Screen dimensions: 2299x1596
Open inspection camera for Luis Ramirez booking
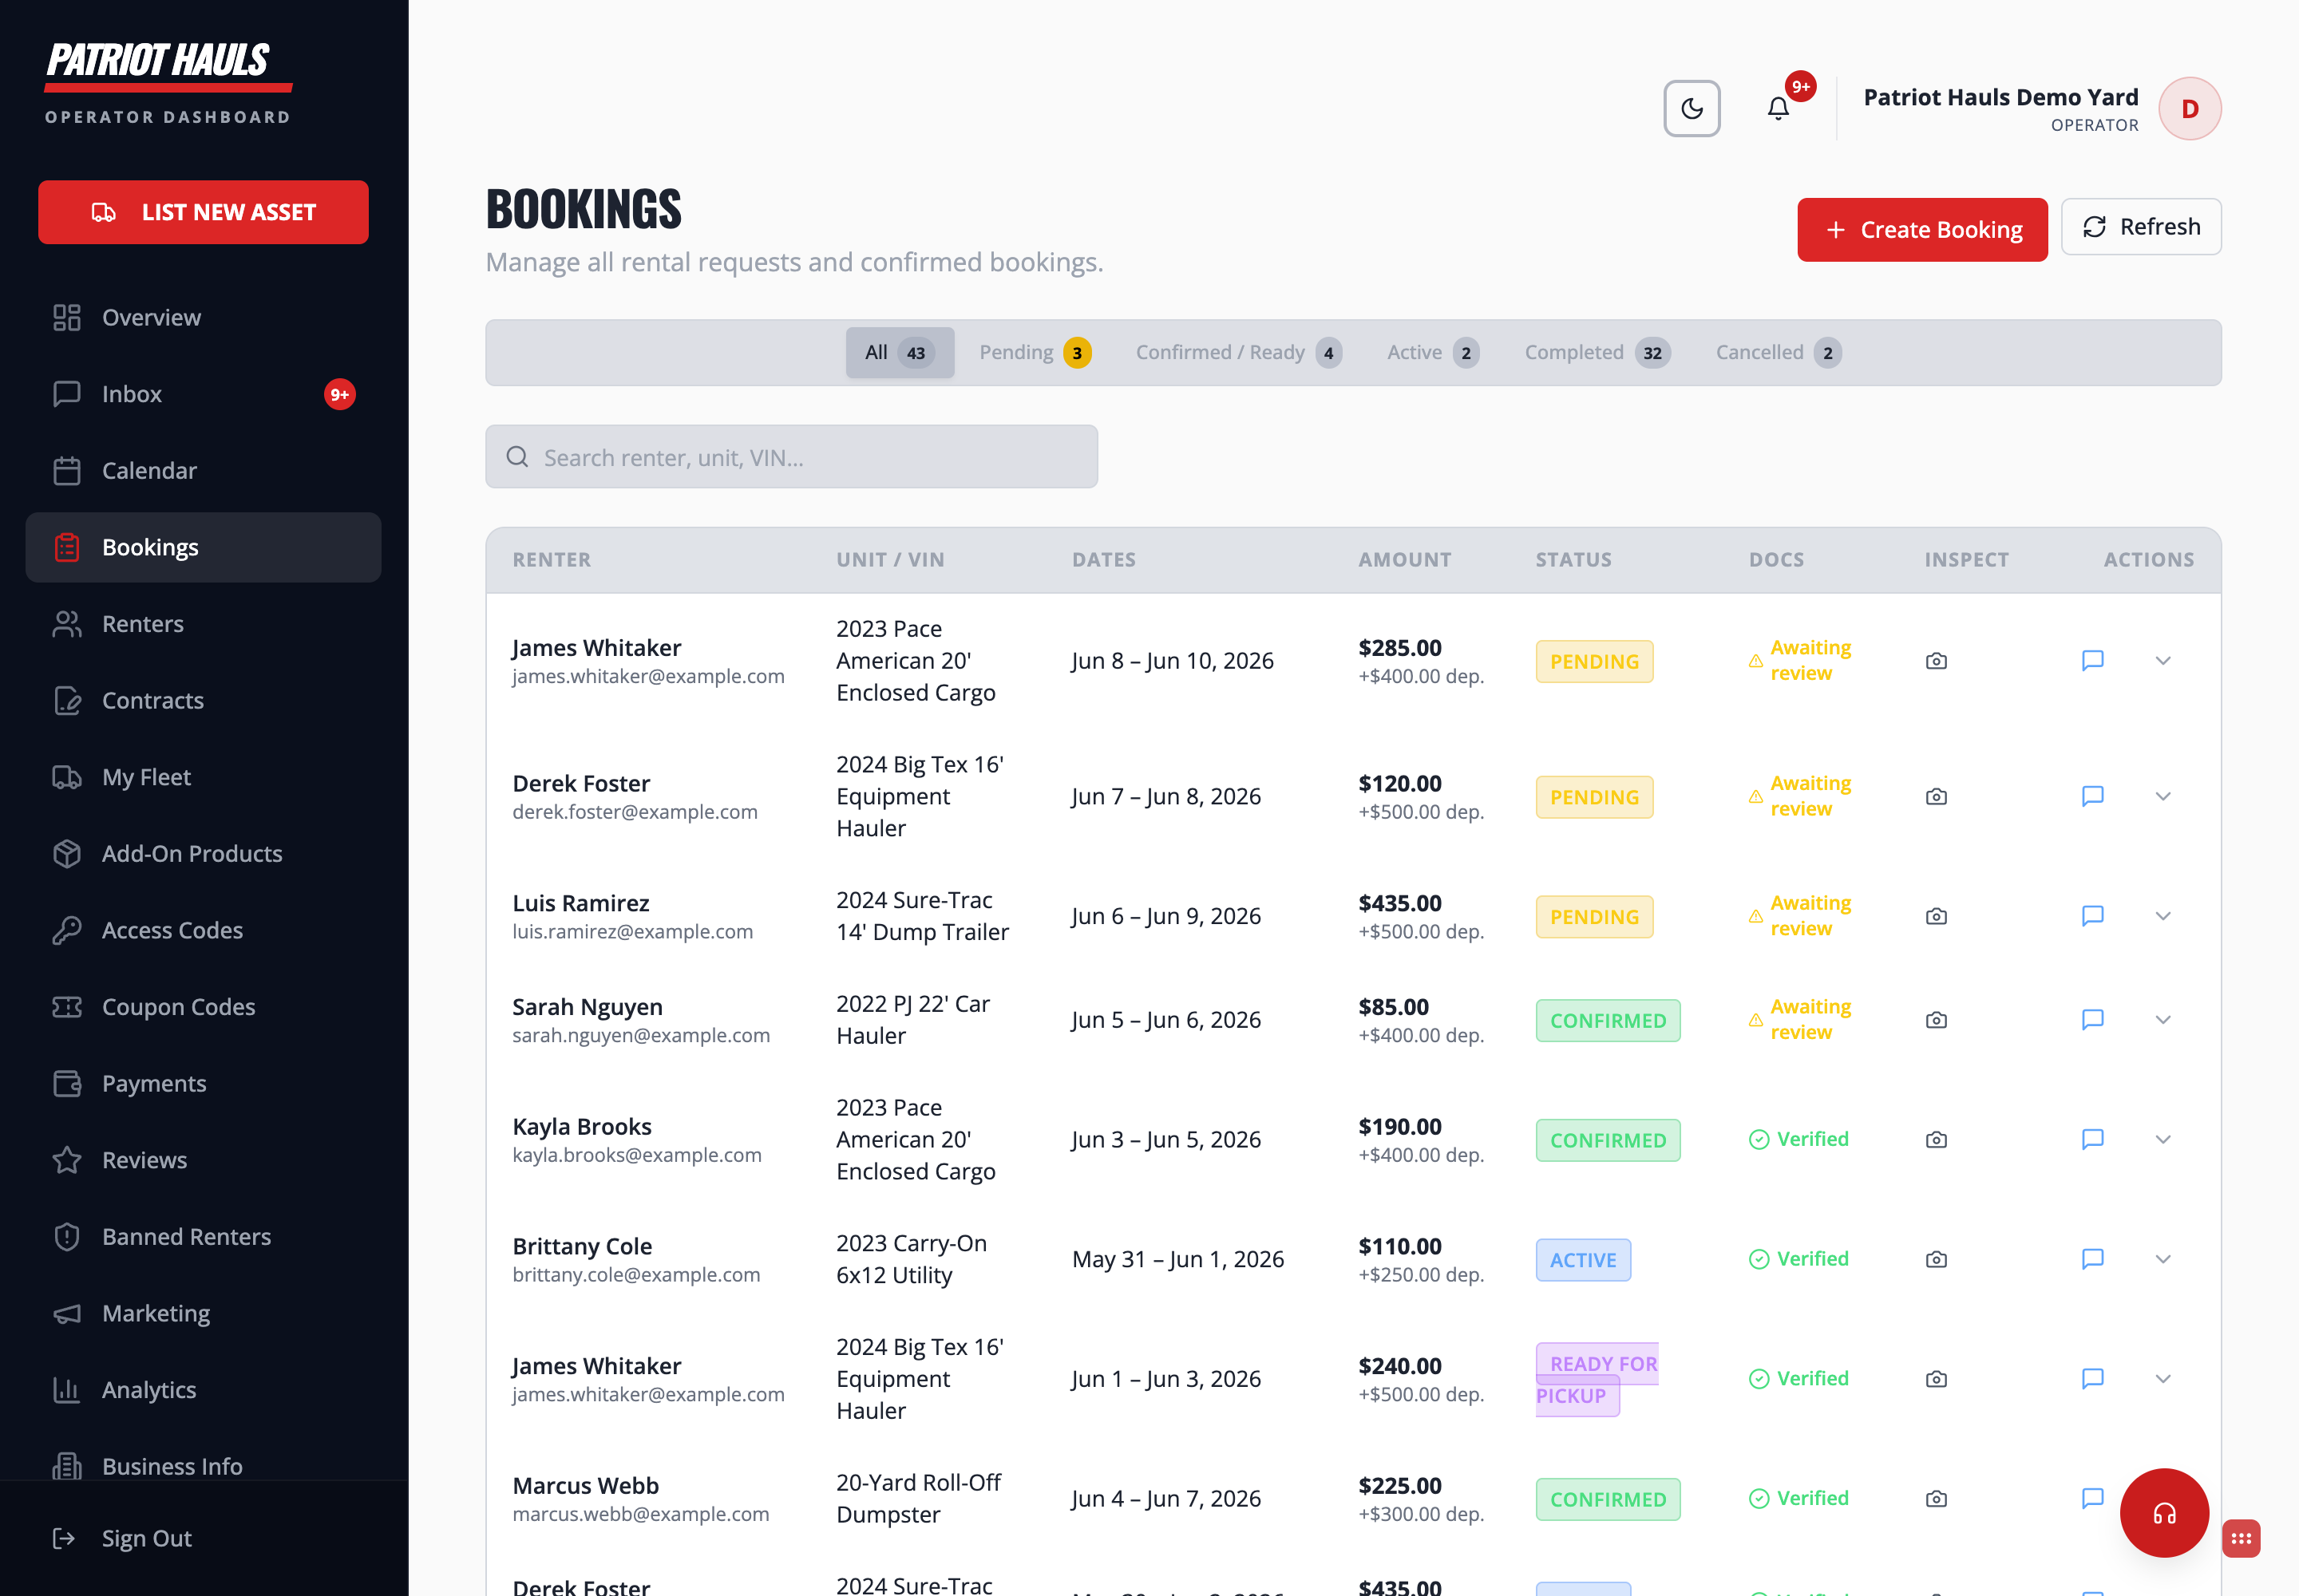click(1936, 916)
